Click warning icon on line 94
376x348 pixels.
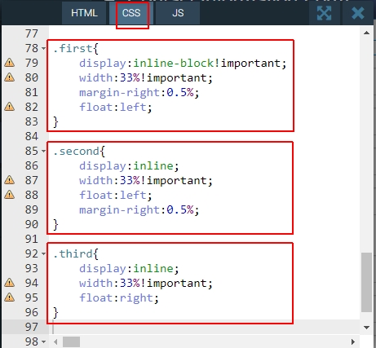tap(10, 283)
